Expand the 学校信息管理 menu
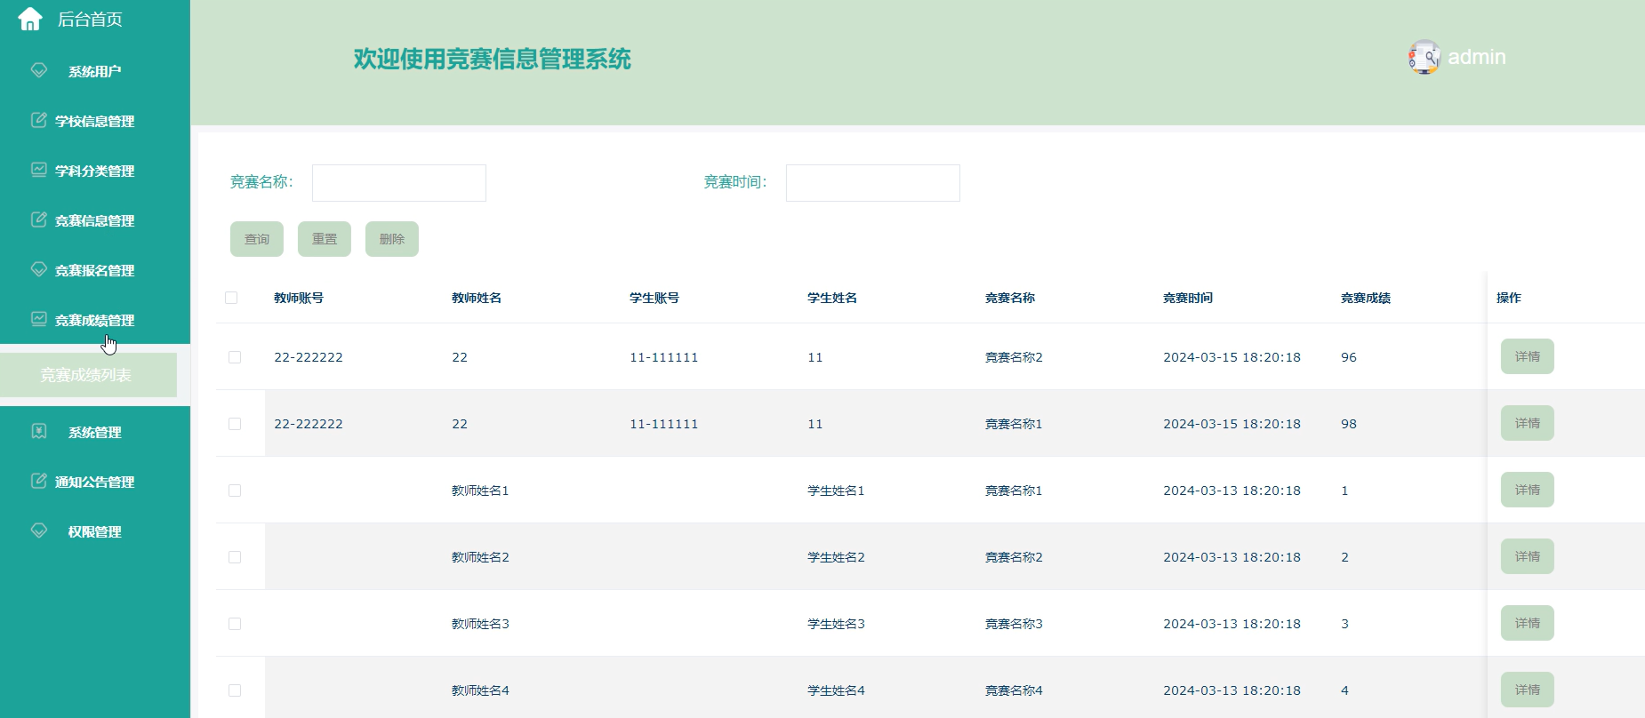 tap(95, 121)
